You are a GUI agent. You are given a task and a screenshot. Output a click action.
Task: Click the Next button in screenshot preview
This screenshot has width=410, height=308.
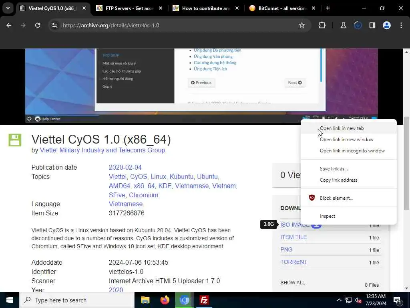(295, 83)
